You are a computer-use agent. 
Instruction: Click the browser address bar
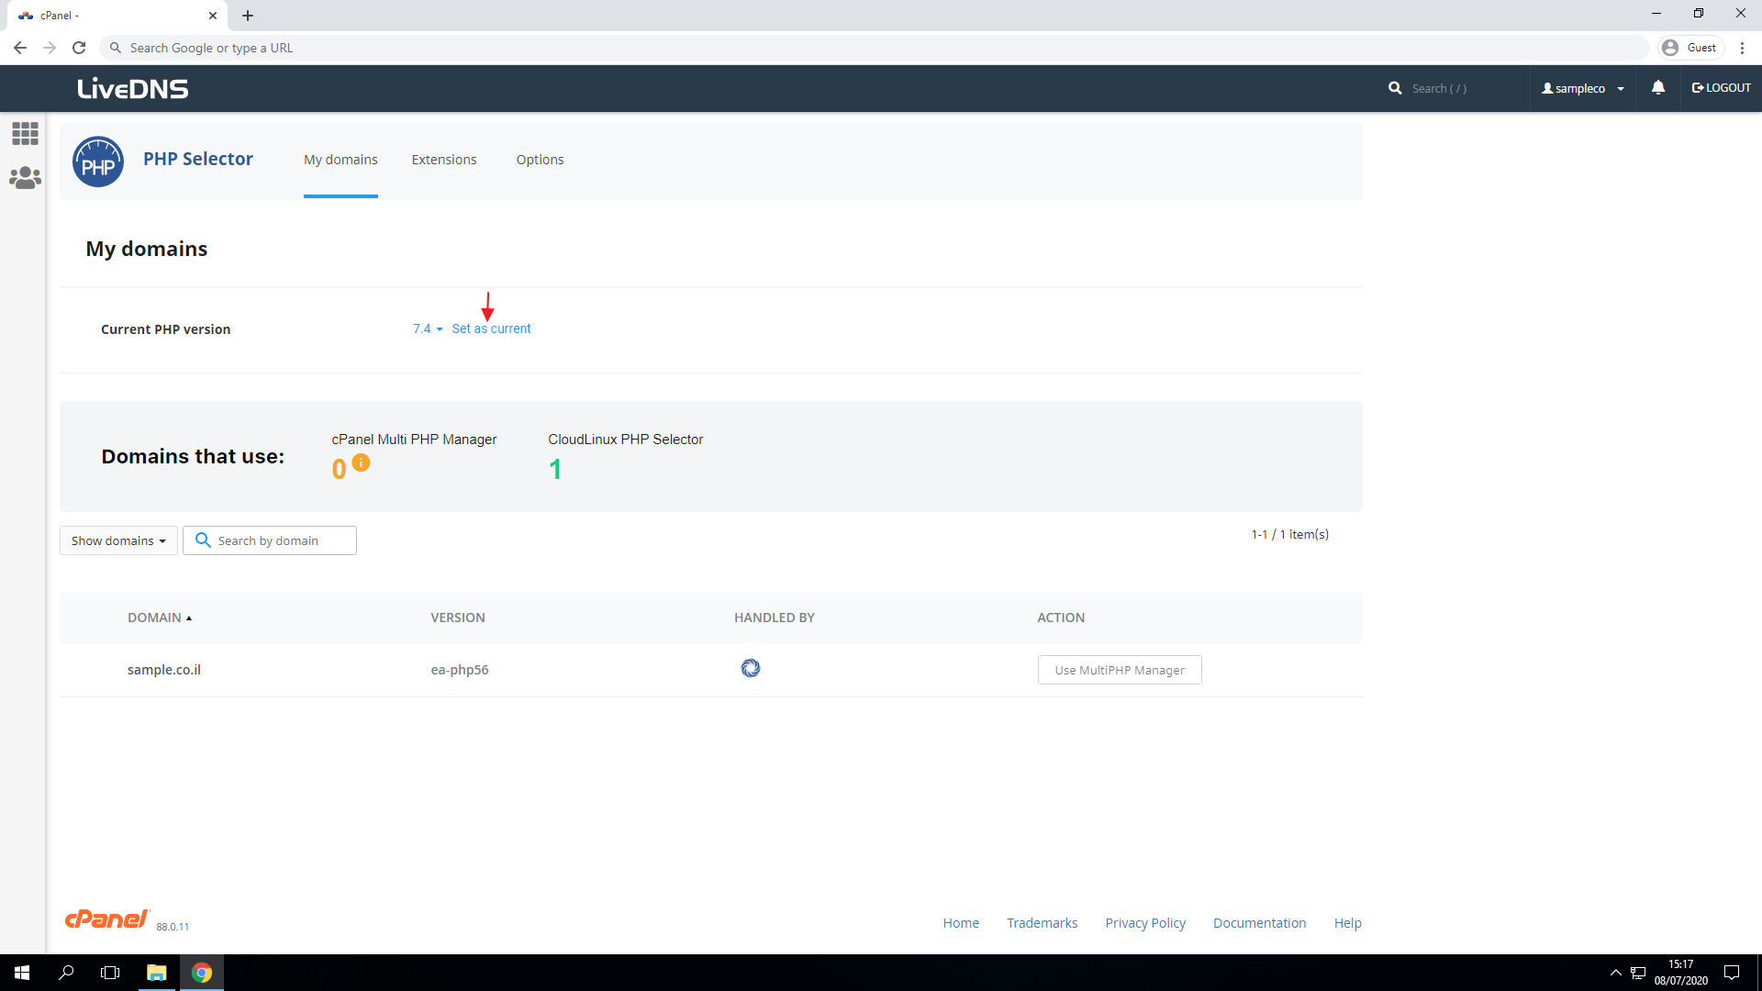pos(874,48)
